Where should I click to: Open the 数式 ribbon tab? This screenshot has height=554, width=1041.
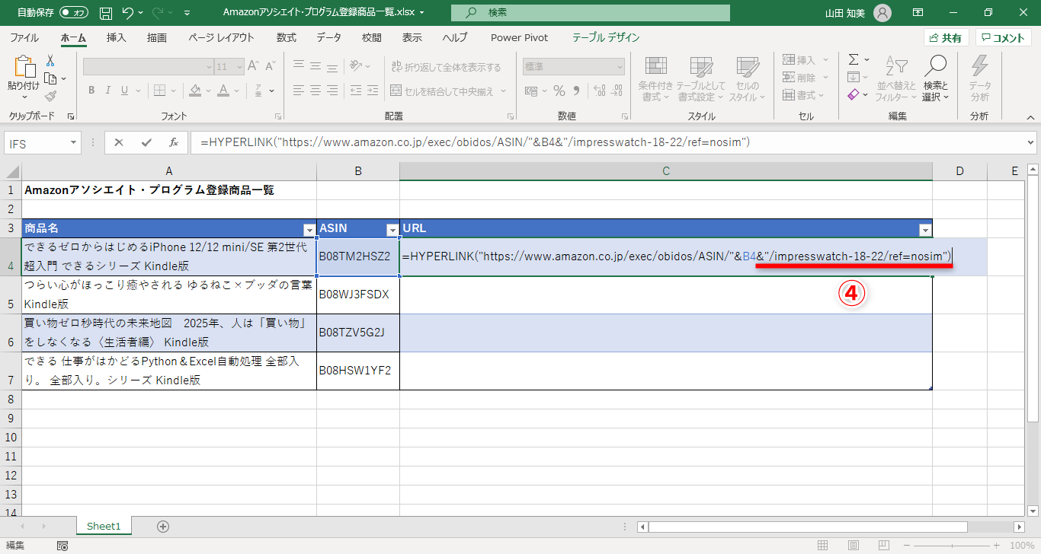(x=287, y=37)
